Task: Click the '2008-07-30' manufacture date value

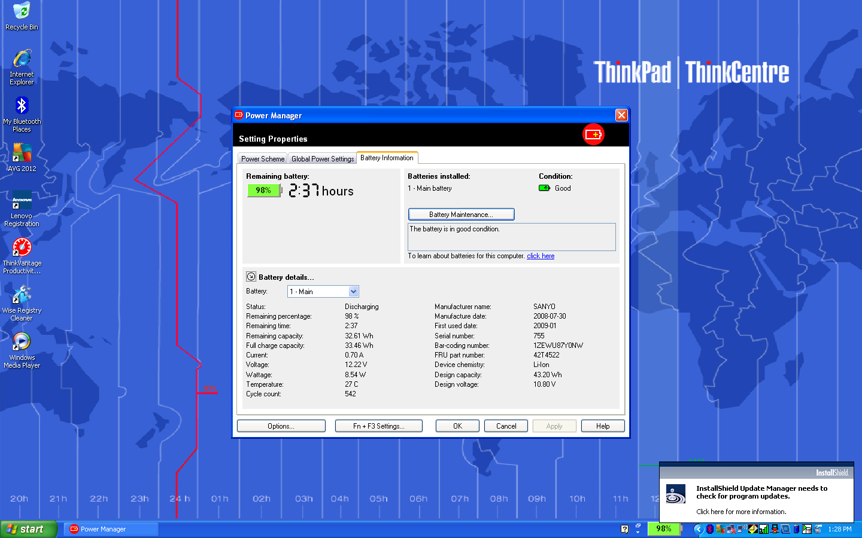Action: 550,316
